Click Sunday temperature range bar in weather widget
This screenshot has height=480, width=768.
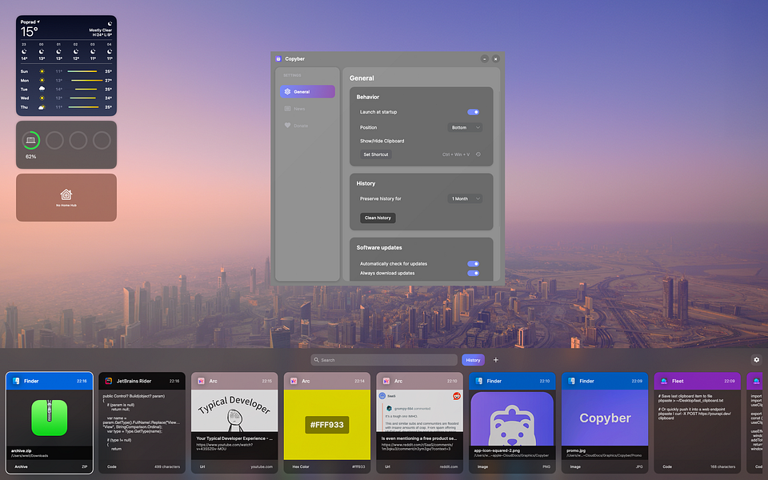tap(82, 71)
